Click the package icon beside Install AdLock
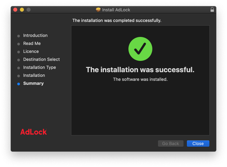Image resolution: width=227 pixels, height=167 pixels. 98,10
